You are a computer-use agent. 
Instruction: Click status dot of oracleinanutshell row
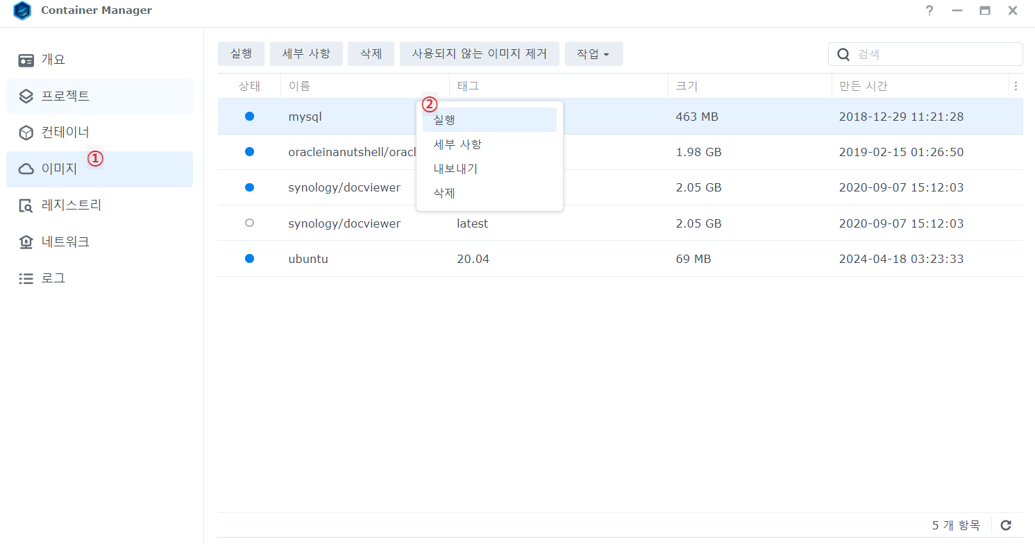click(x=249, y=151)
